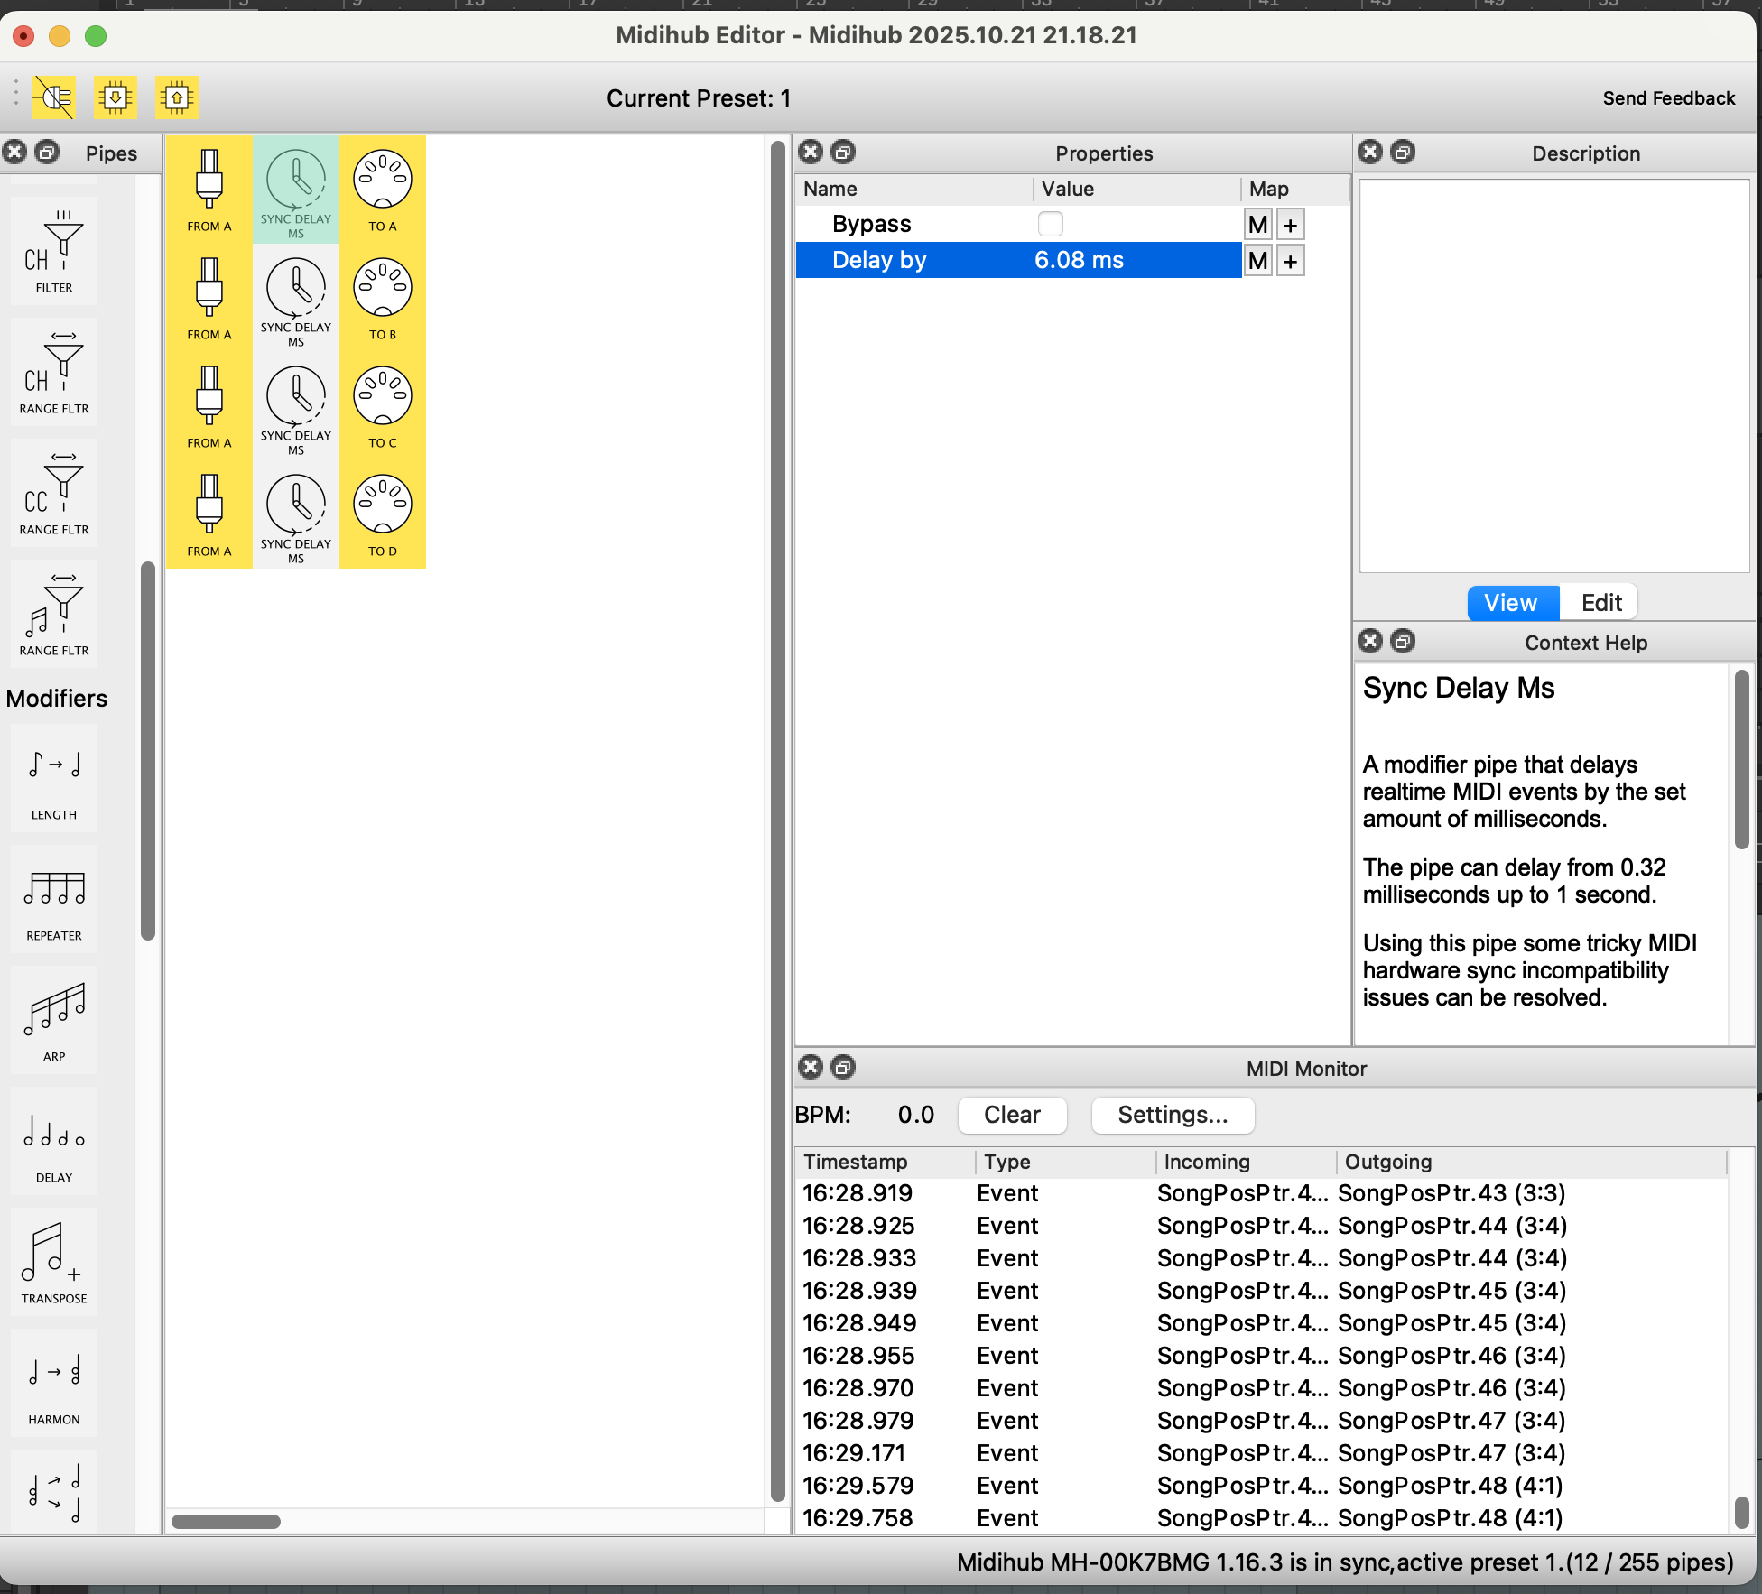This screenshot has width=1762, height=1594.
Task: Click the M map button for Bypass
Action: 1257,225
